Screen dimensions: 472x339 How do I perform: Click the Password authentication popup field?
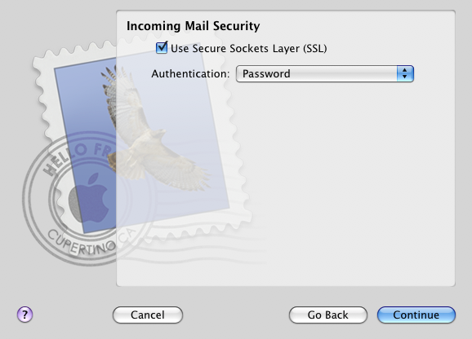click(325, 73)
